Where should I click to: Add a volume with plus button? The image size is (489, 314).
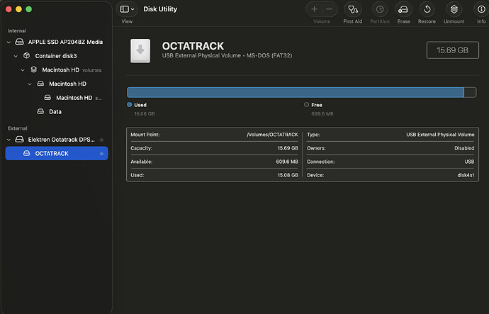point(315,9)
